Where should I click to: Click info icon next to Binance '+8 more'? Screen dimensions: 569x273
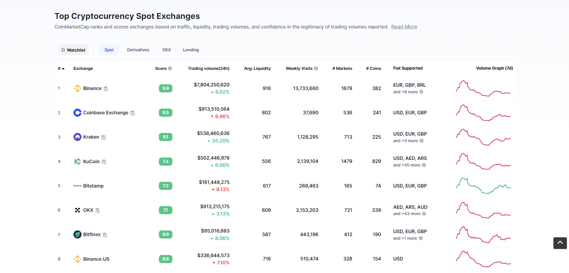[421, 92]
